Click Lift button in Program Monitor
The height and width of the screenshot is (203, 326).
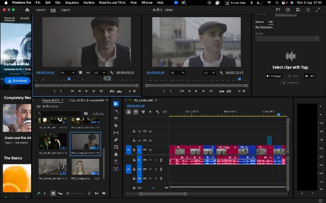coord(222,91)
